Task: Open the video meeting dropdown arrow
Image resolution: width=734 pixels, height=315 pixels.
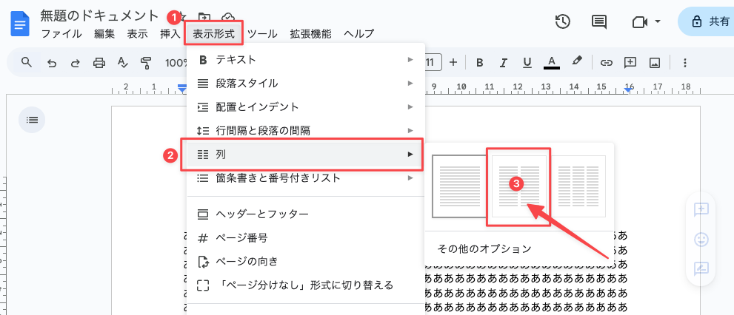Action: [x=658, y=21]
